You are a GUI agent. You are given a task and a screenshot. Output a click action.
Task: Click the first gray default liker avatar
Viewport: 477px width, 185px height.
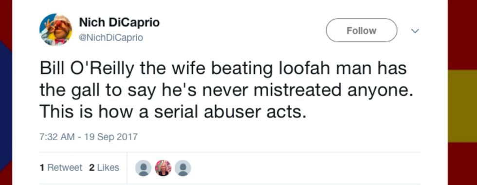pos(143,168)
